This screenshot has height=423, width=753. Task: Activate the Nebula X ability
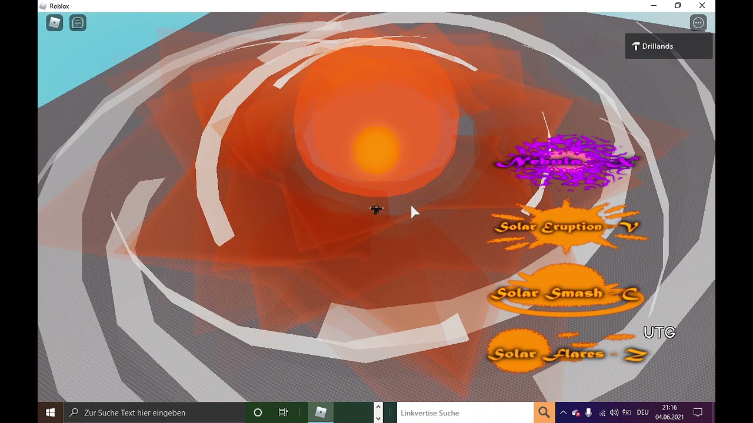[x=567, y=162]
